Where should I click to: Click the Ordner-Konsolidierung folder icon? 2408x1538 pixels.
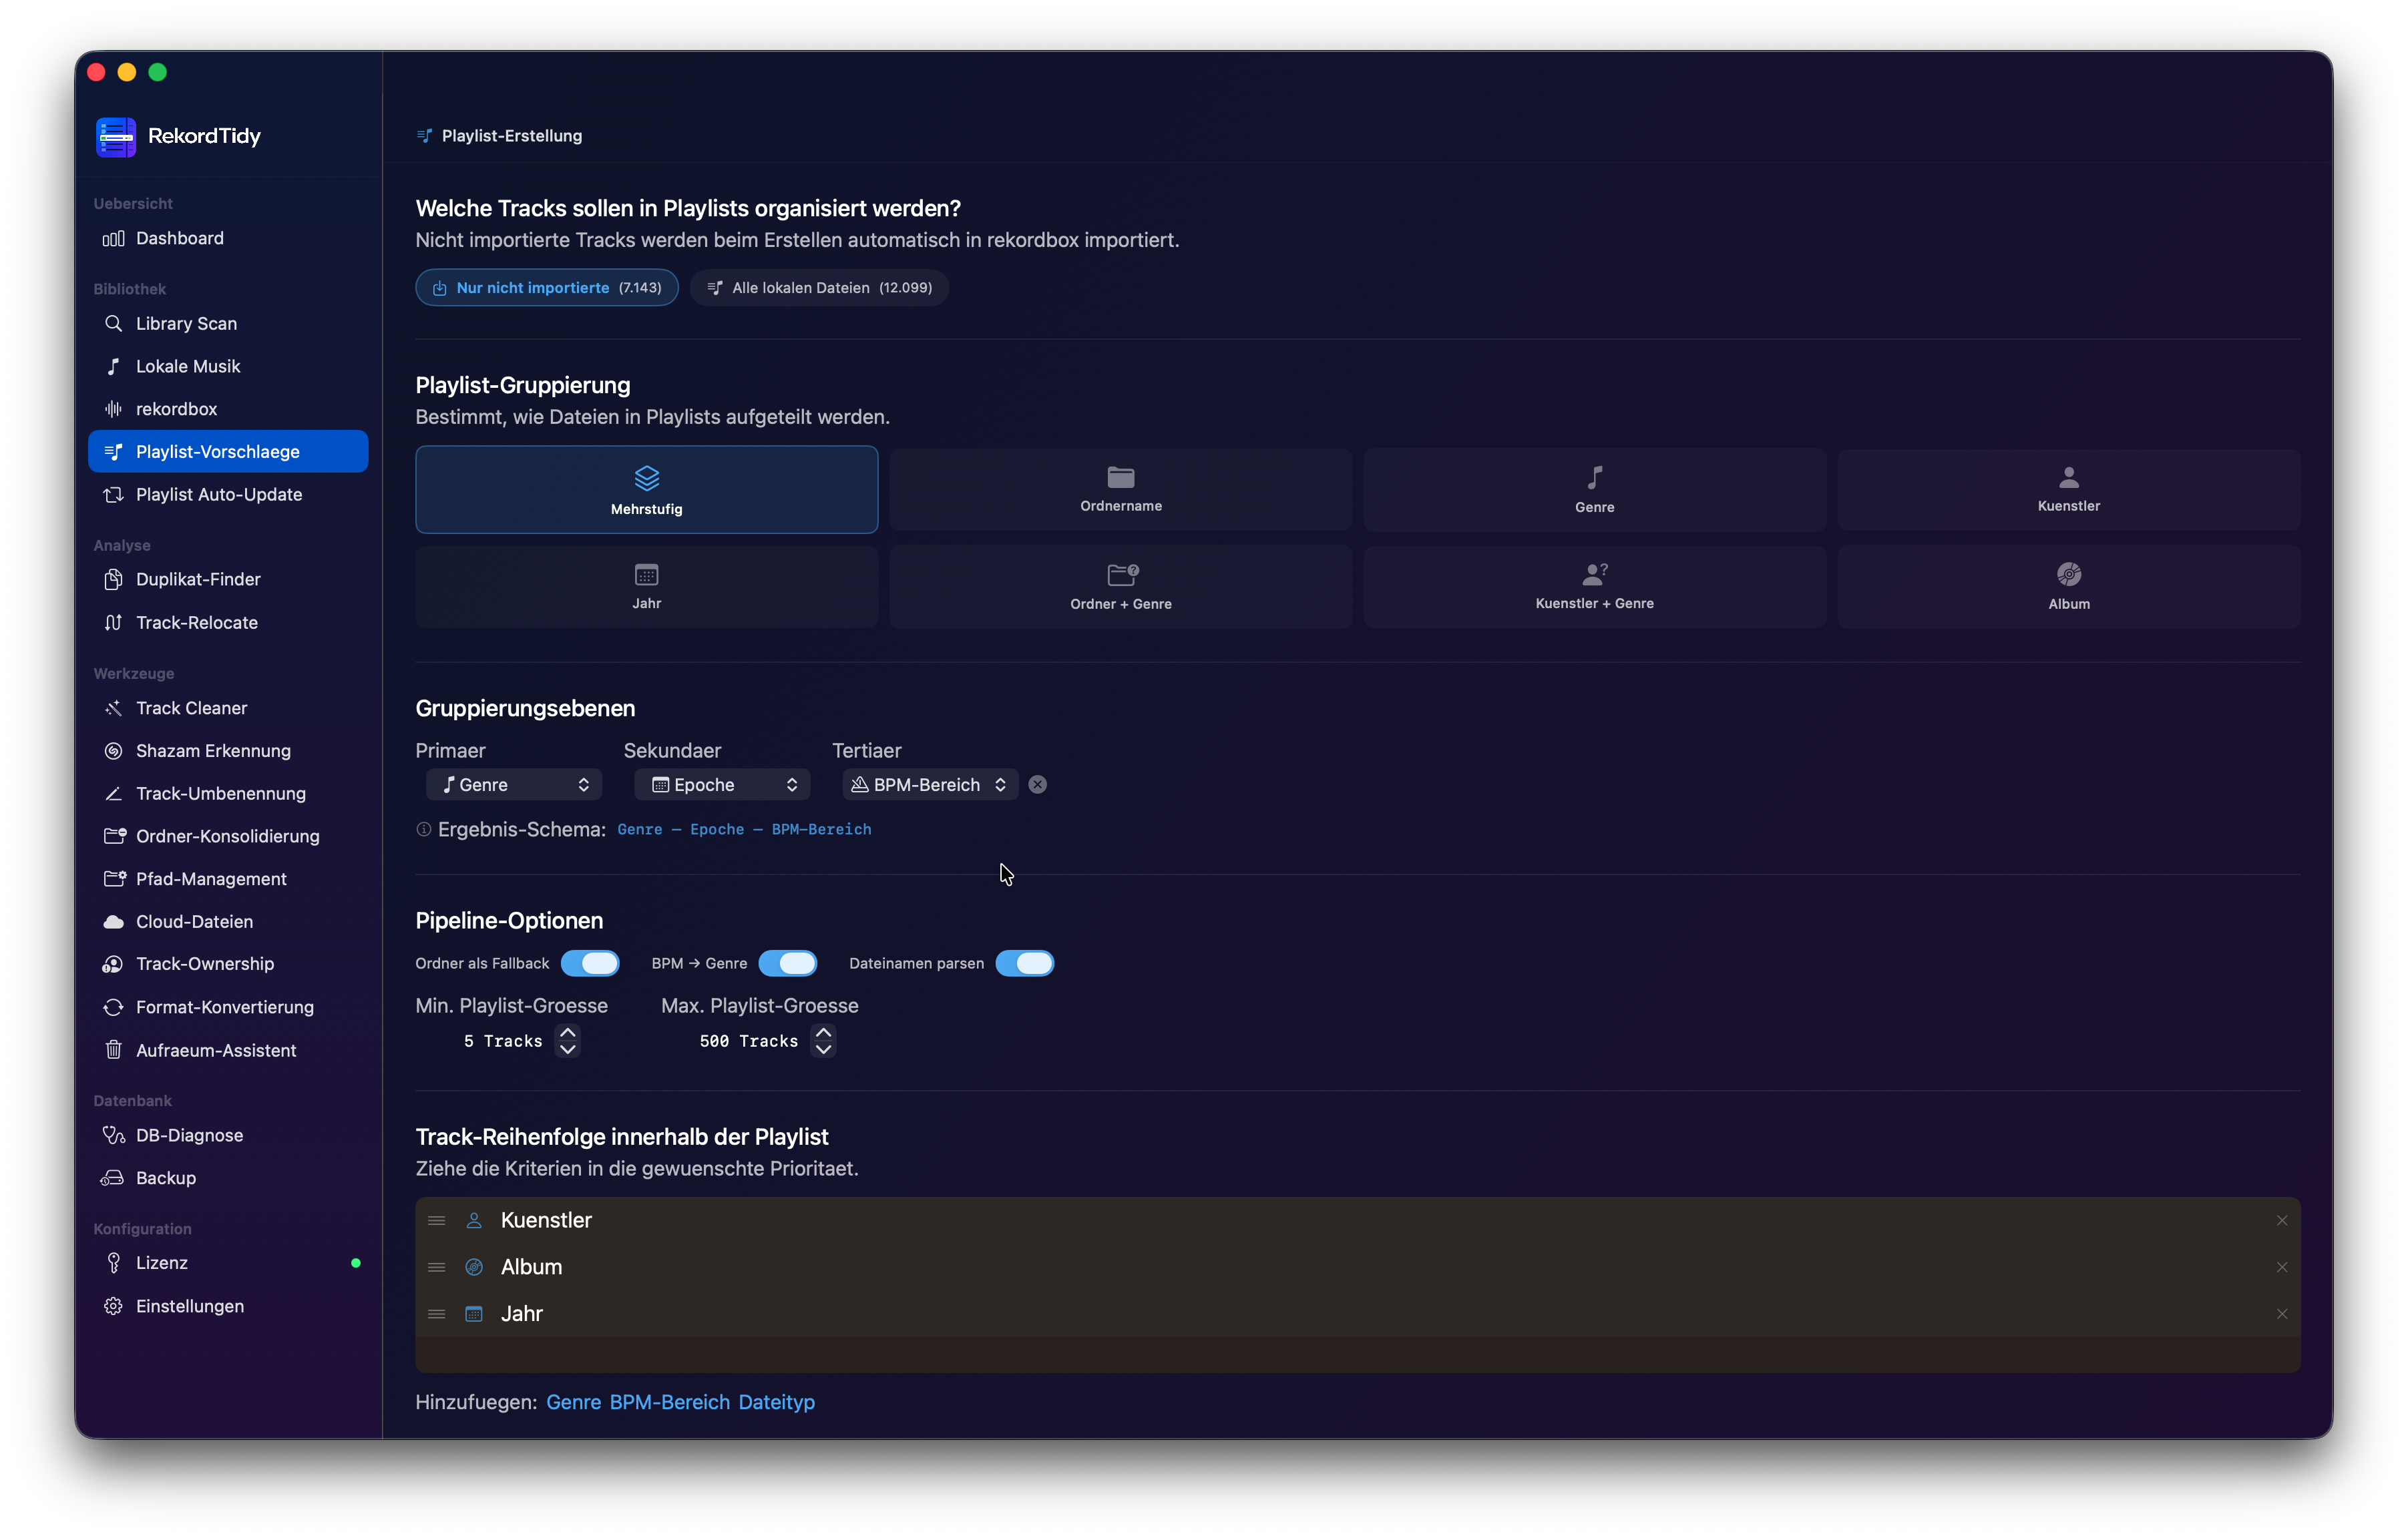pyautogui.click(x=114, y=836)
